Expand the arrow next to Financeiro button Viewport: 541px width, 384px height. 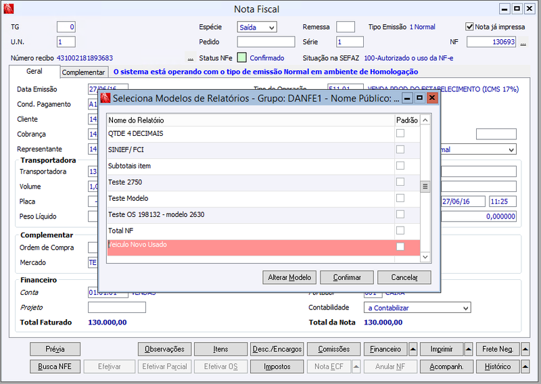click(413, 349)
